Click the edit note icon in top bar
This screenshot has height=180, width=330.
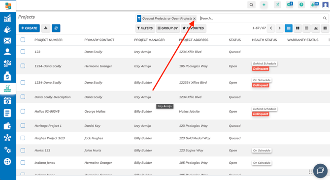coord(277,4)
